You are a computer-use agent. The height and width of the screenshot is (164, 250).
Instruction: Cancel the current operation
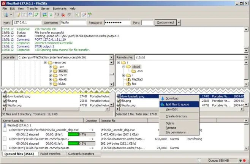pyautogui.click(x=57, y=15)
